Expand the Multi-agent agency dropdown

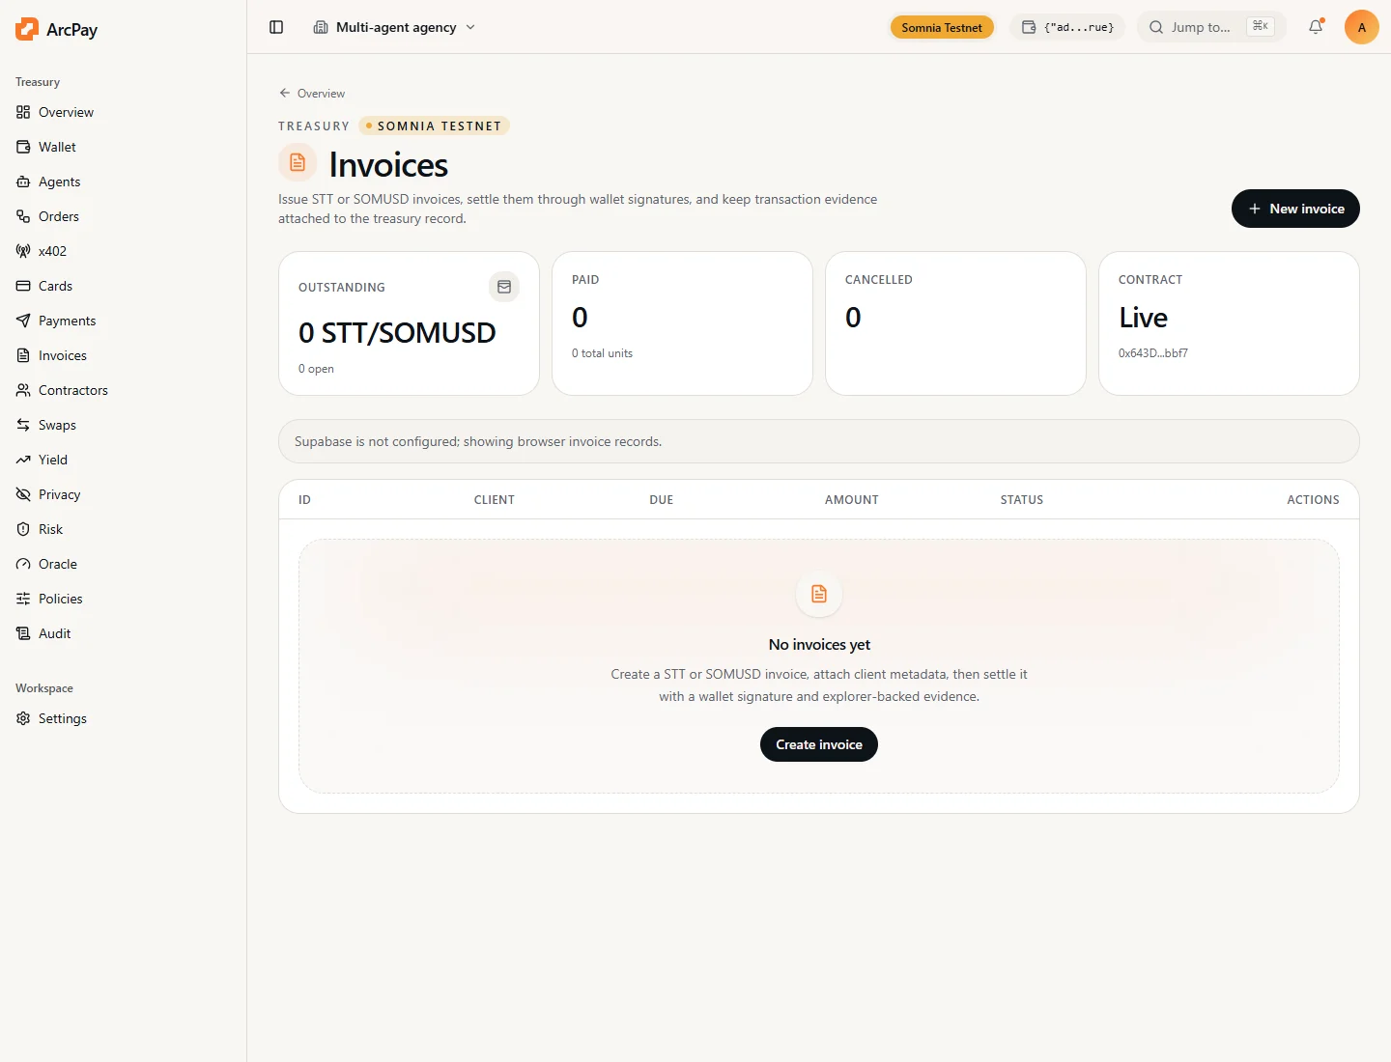point(394,27)
